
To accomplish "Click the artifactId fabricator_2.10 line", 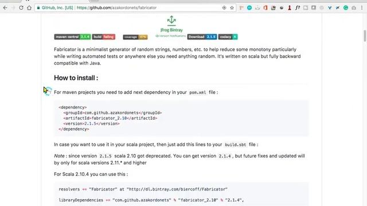I will coord(110,118).
